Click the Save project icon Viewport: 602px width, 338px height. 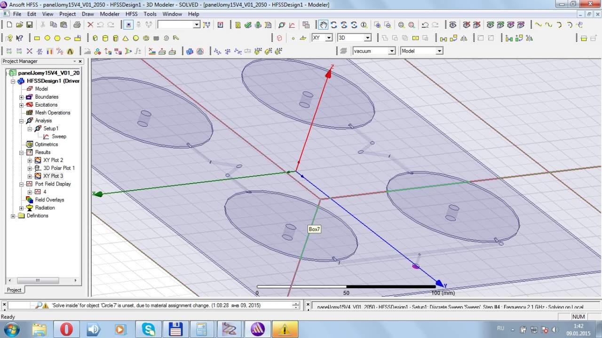(30, 25)
